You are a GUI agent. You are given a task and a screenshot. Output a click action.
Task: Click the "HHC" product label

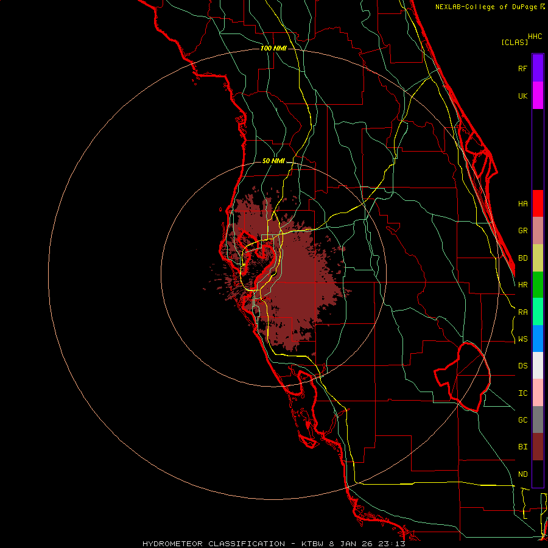(x=535, y=37)
